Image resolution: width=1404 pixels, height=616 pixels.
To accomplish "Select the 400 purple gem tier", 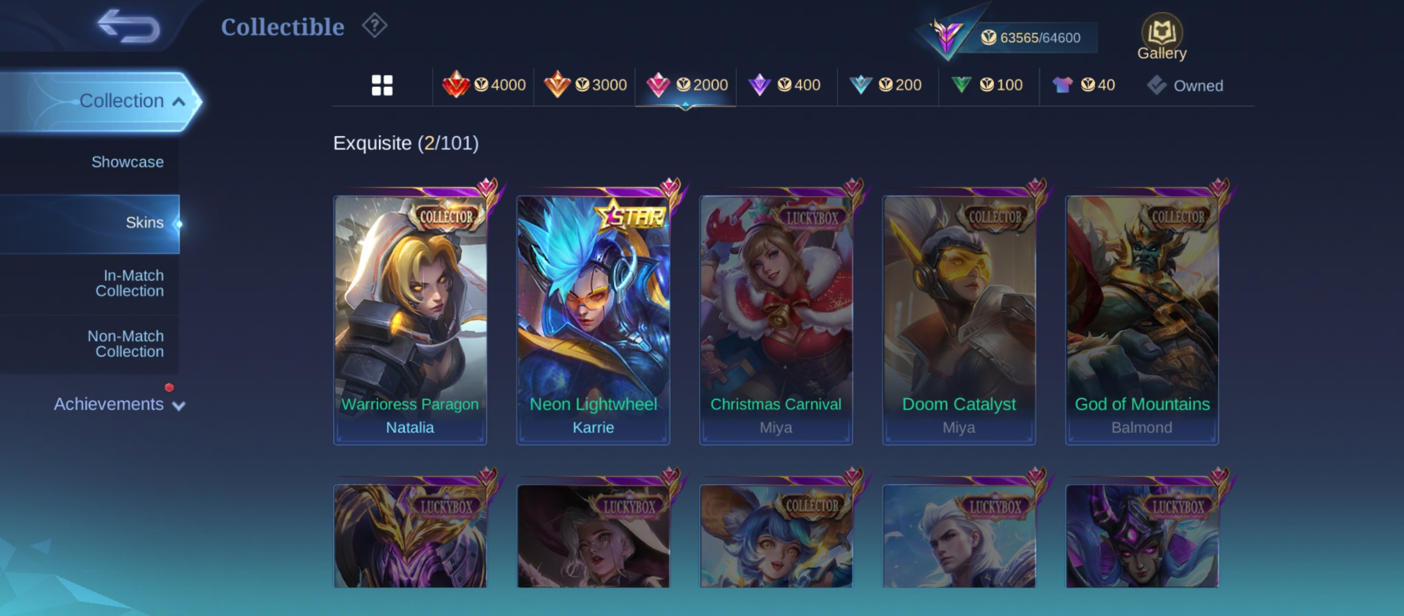I will 785,85.
